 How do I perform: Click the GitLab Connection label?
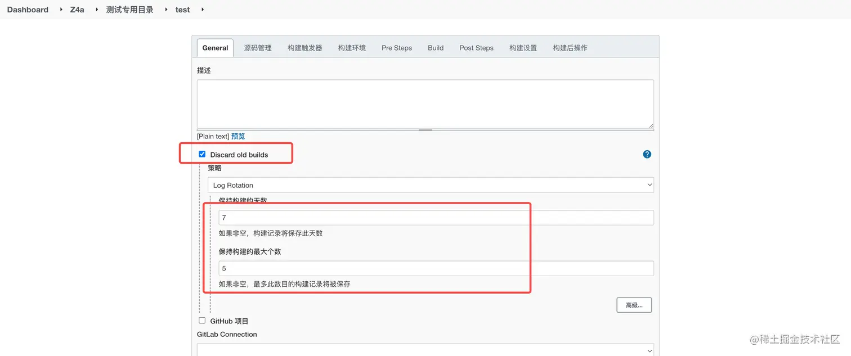click(x=227, y=334)
